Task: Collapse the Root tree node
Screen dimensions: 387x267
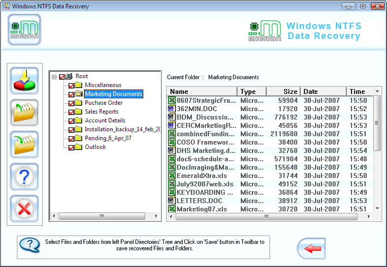Action: (x=54, y=77)
